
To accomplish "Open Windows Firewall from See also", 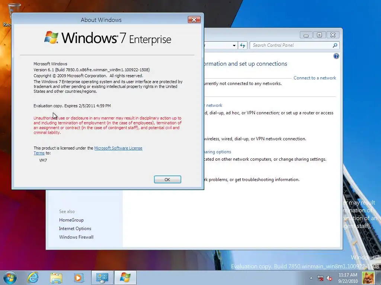I will [x=76, y=237].
